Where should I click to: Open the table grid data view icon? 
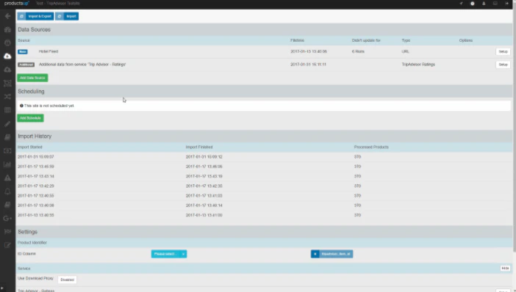[x=7, y=110]
